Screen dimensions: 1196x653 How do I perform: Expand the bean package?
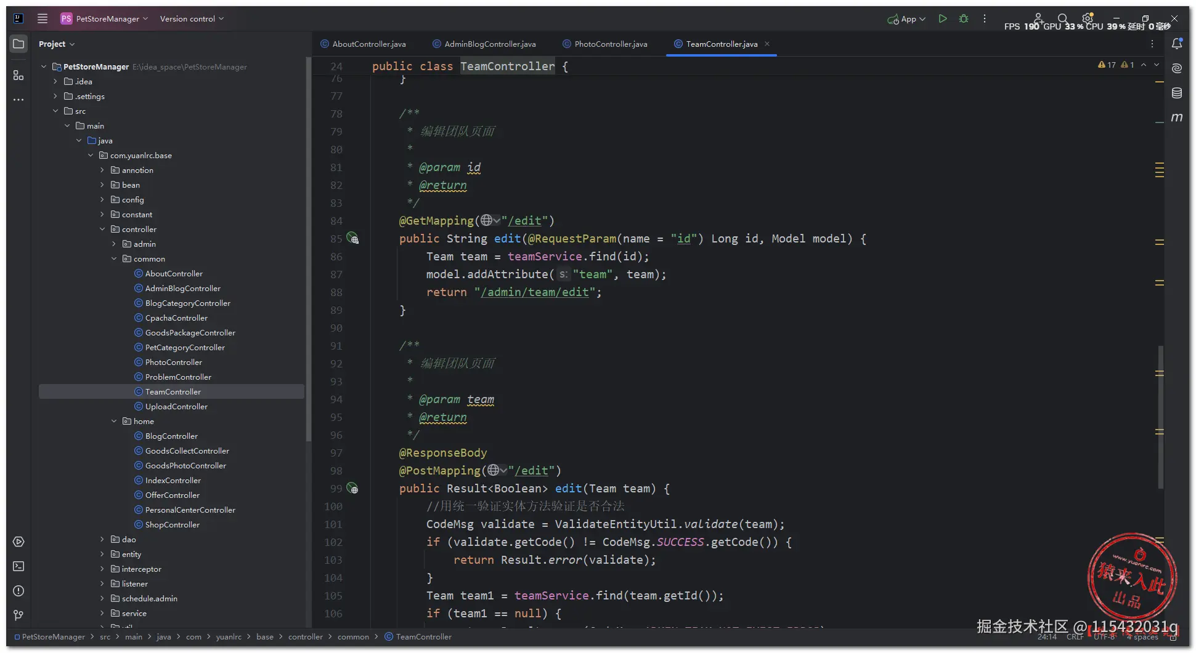point(102,185)
